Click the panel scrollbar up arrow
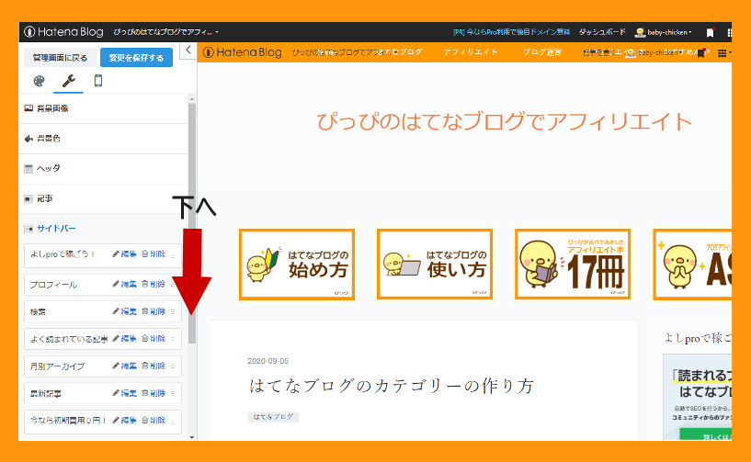This screenshot has width=751, height=462. click(x=192, y=99)
